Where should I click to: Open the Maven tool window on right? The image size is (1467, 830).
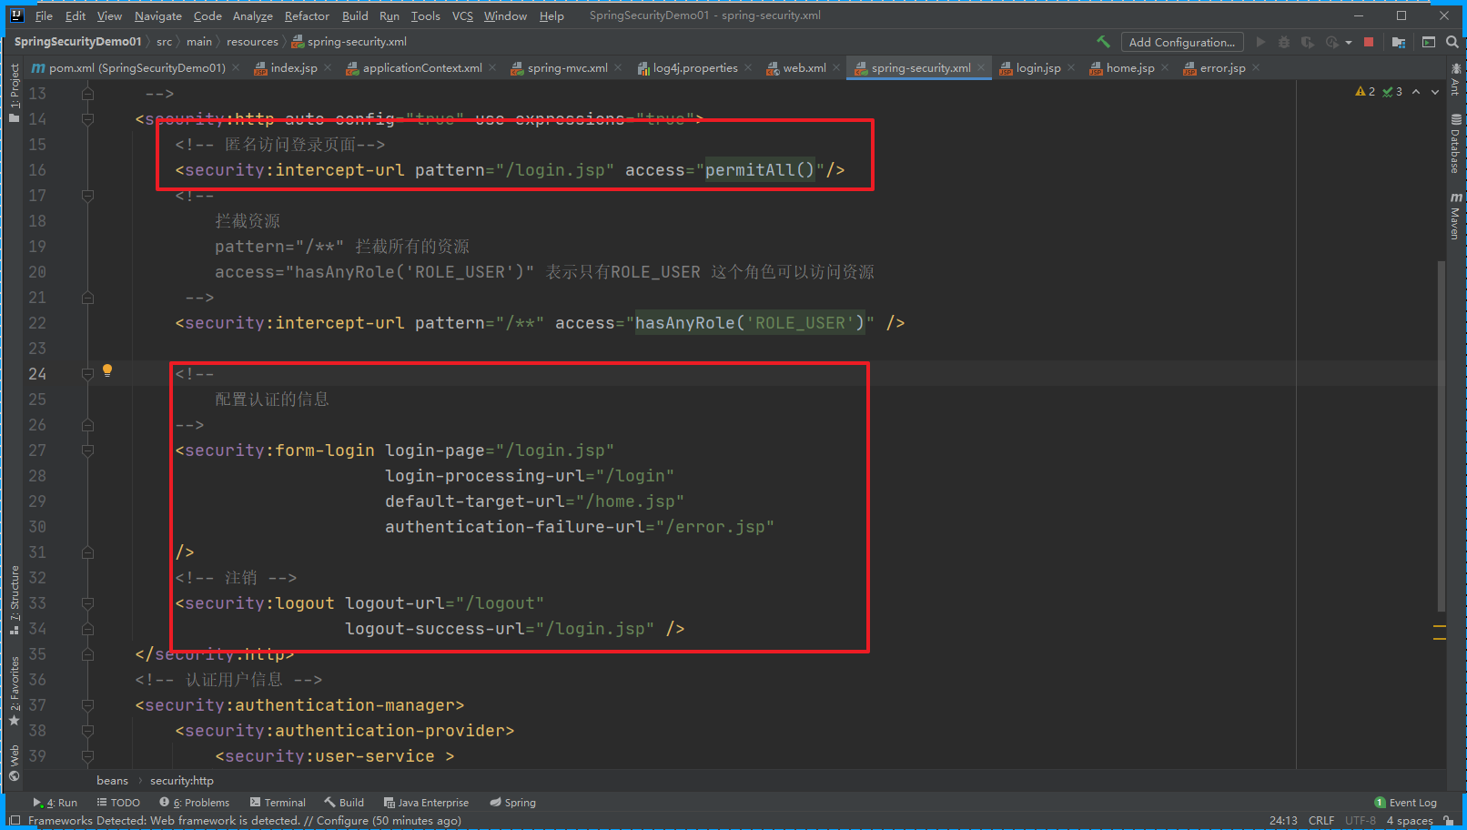pyautogui.click(x=1456, y=216)
